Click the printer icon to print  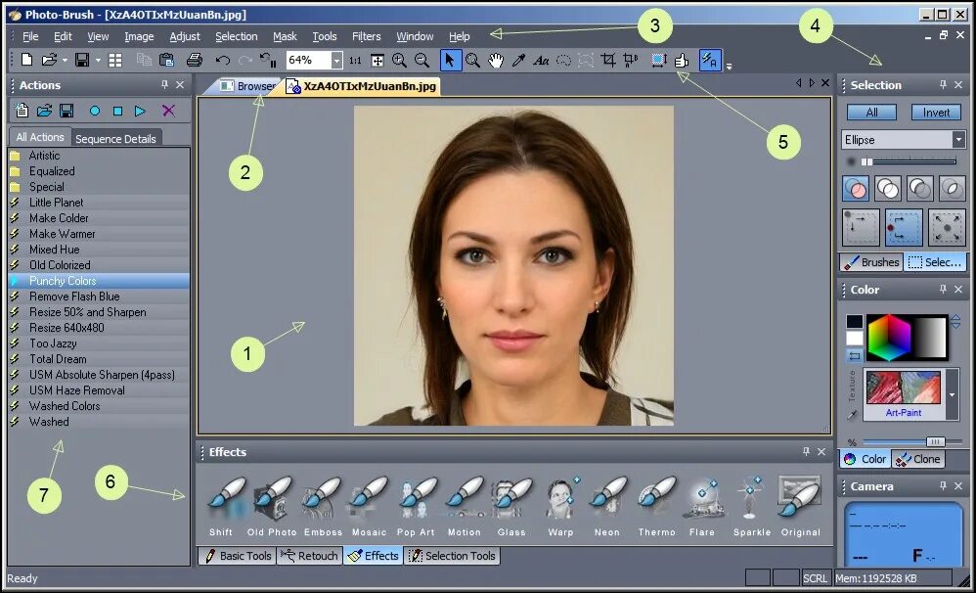195,61
